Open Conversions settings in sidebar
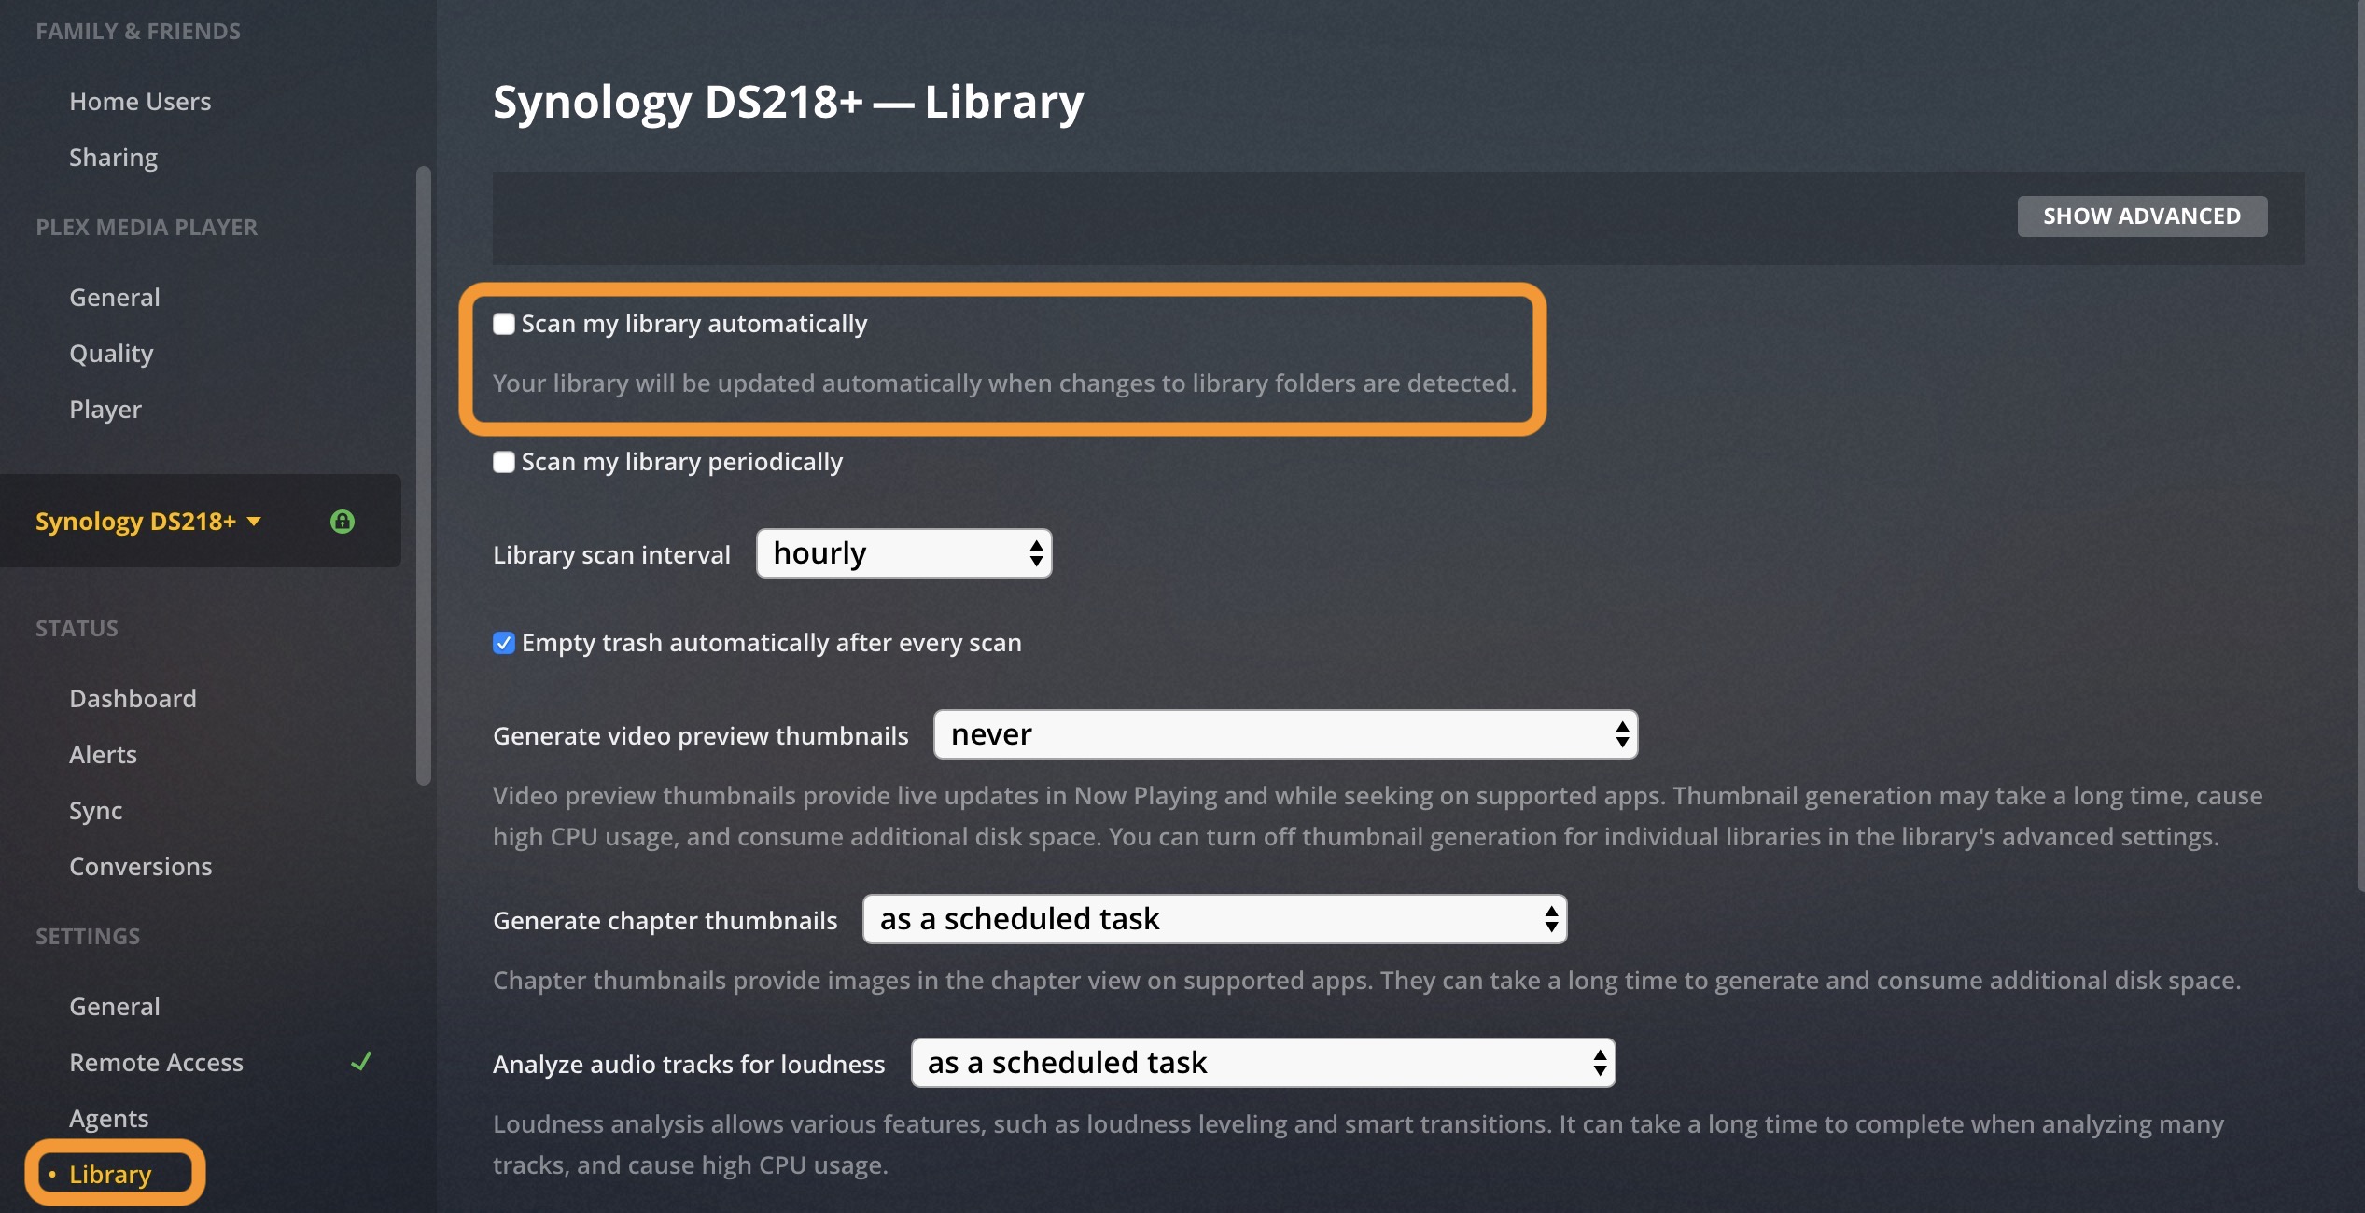Viewport: 2365px width, 1213px height. 139,865
